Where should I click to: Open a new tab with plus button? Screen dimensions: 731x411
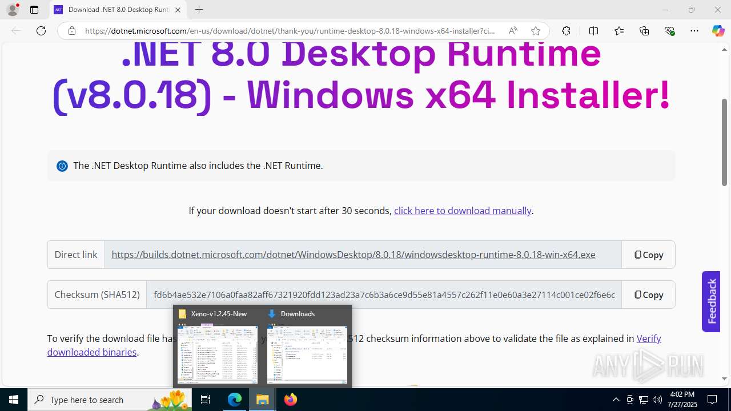[199, 10]
